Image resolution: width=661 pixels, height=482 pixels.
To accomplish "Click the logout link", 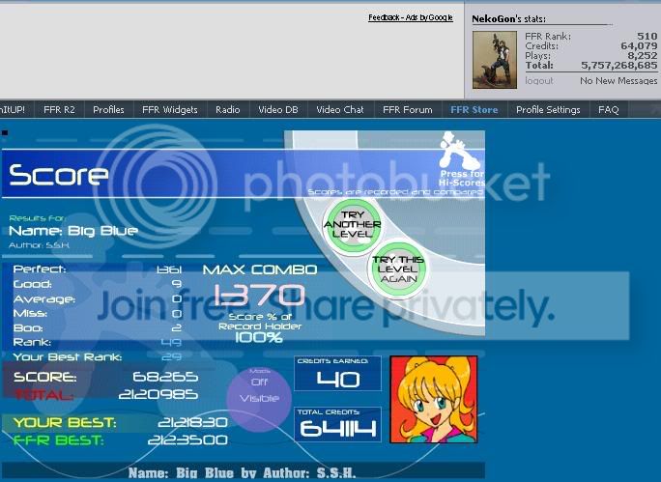I will pos(539,81).
